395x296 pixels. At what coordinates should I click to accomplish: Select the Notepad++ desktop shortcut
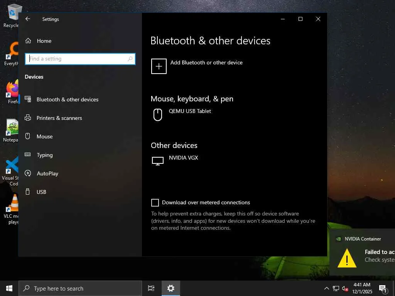11,130
